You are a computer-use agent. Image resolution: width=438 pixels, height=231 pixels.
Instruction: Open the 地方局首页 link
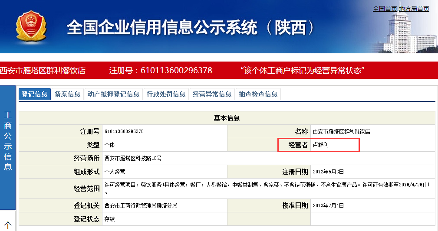[414, 9]
